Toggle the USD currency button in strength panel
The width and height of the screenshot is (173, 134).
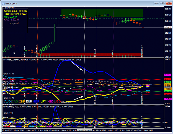(58, 101)
